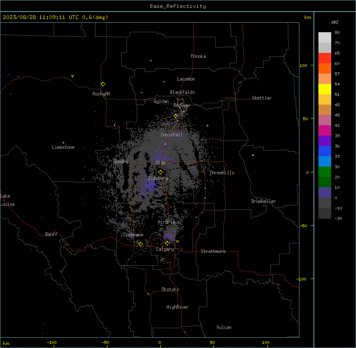Select the orange 60-57 dBZ legend swatch
The image size is (356, 348).
pos(325,68)
